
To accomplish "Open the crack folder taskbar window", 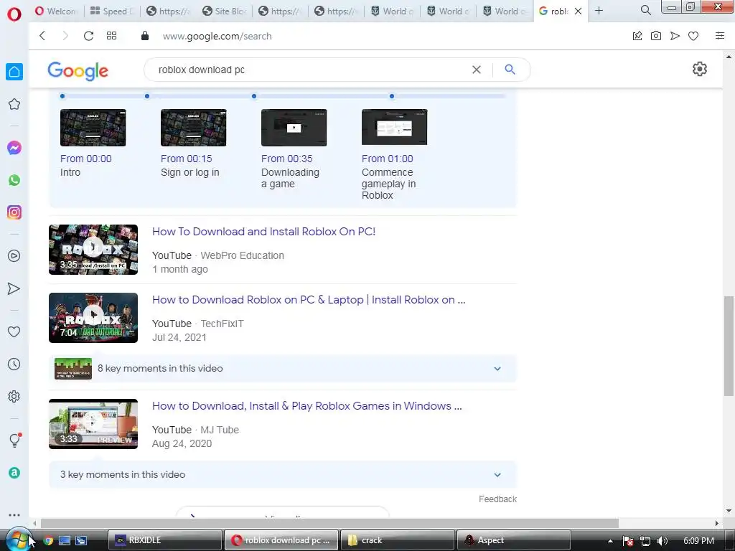I will [397, 540].
